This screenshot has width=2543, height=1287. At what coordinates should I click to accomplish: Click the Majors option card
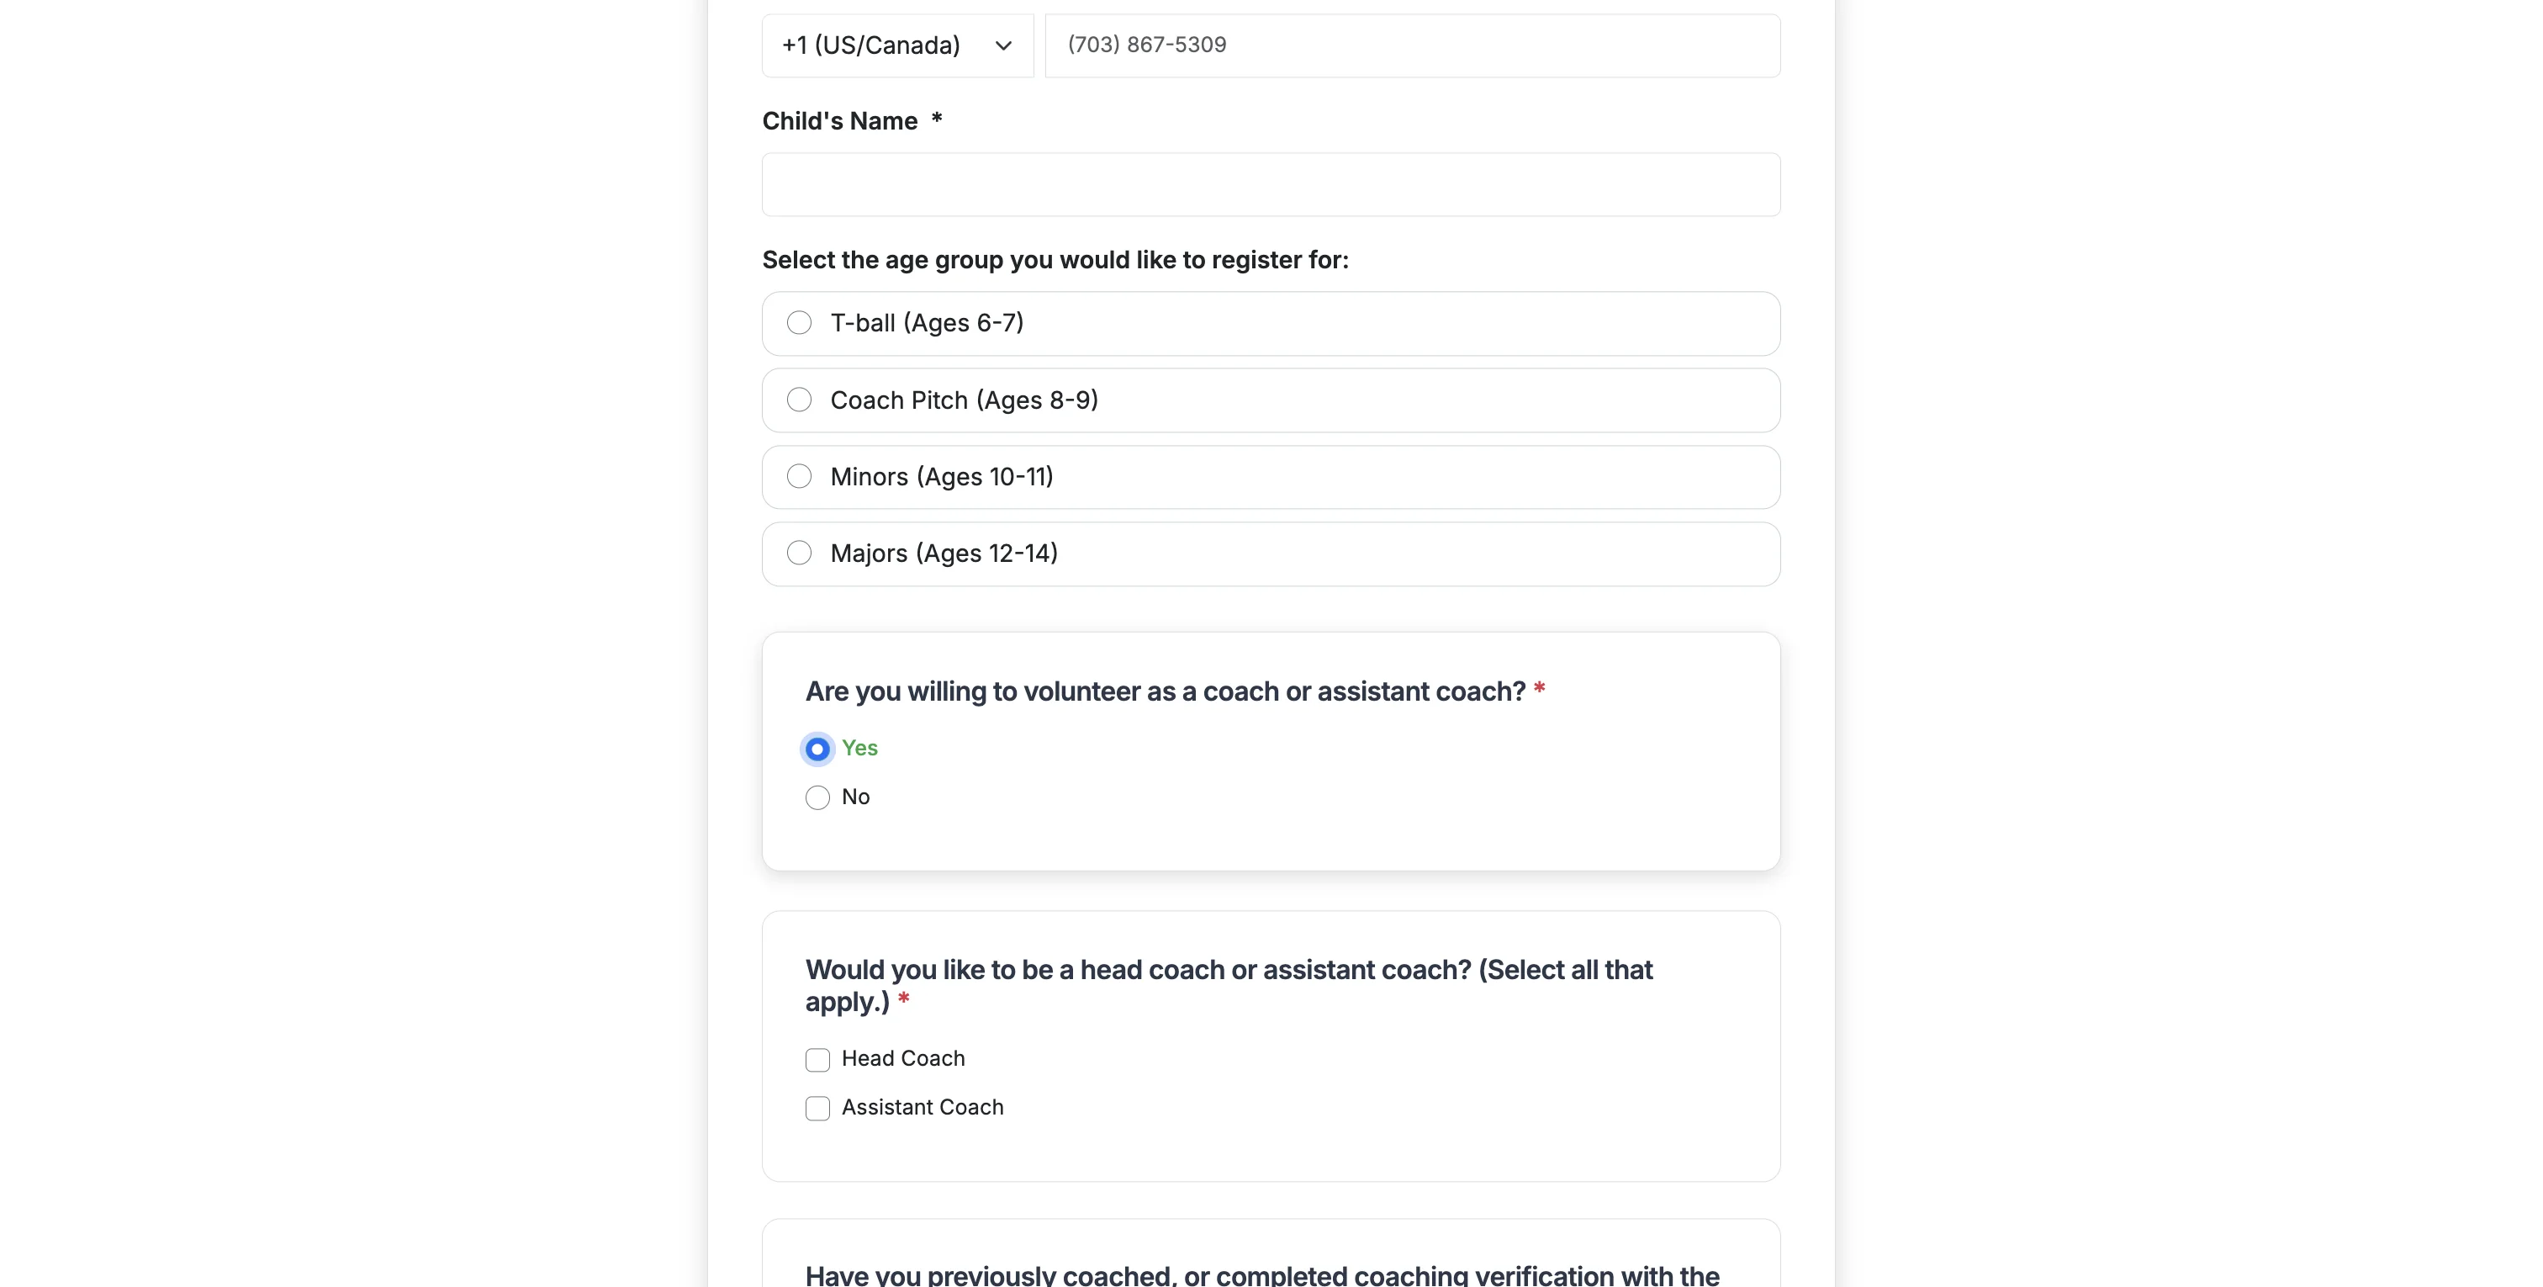(1271, 553)
